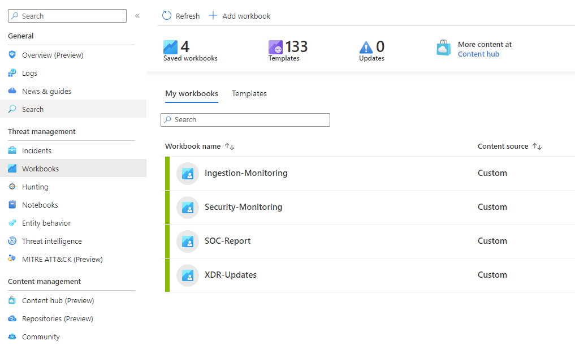
Task: Sort by Content source column
Action: click(x=537, y=147)
